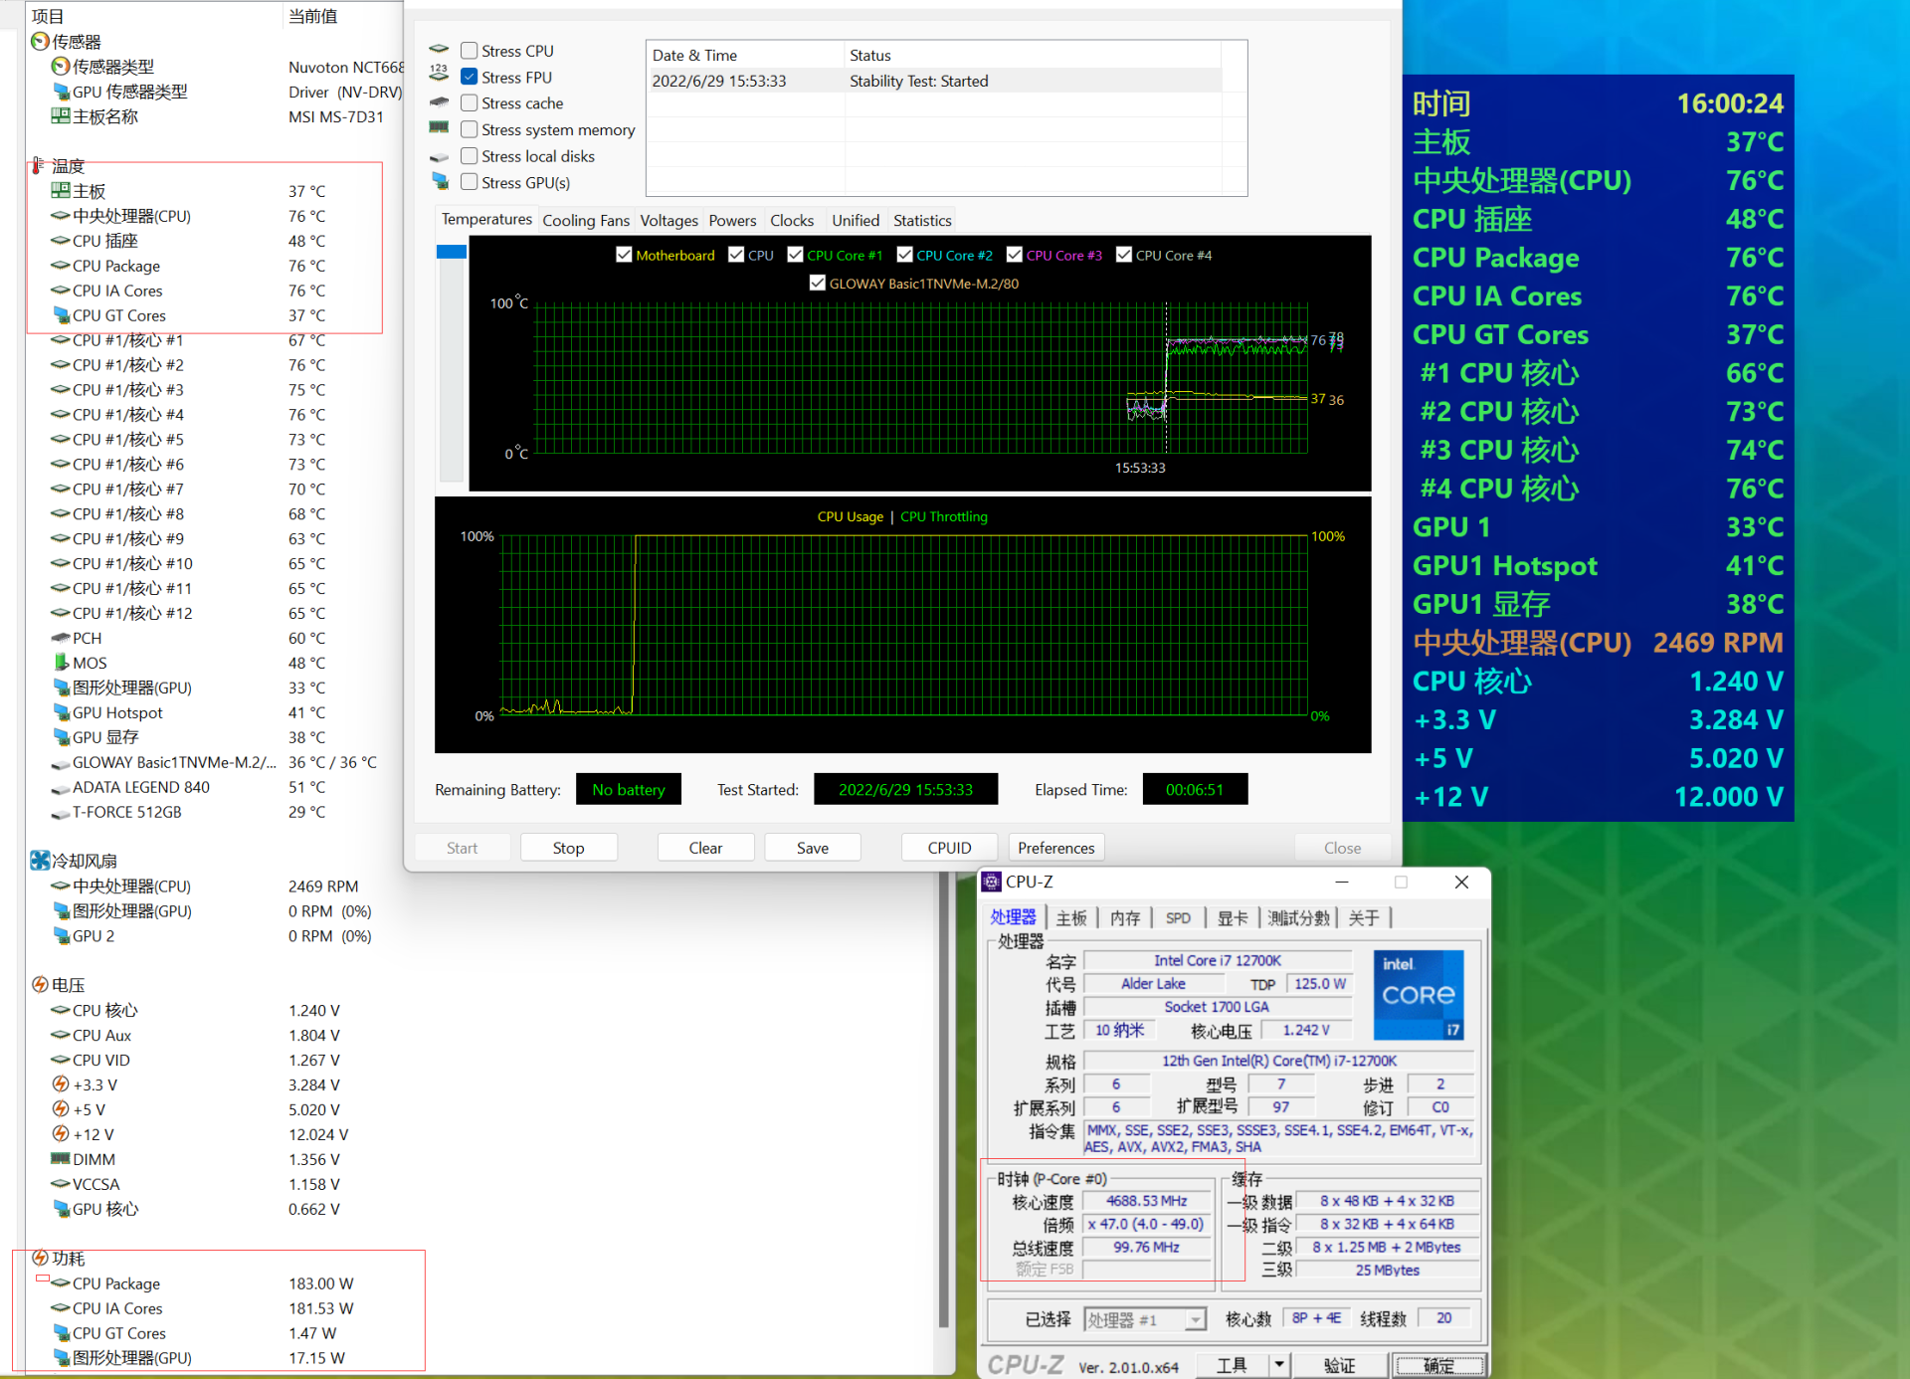Click the 电压 voltage category icon

point(40,985)
